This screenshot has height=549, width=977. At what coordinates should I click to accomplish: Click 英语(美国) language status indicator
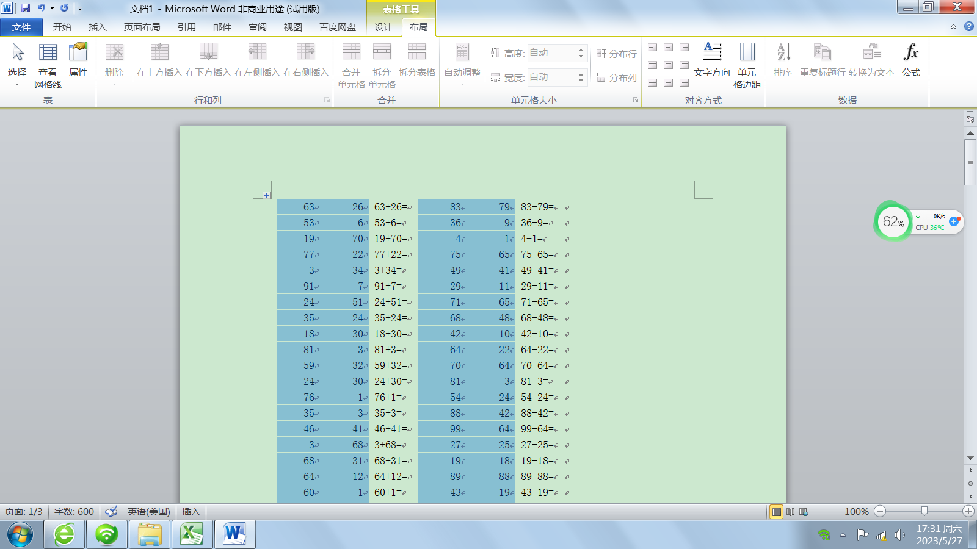(x=148, y=512)
